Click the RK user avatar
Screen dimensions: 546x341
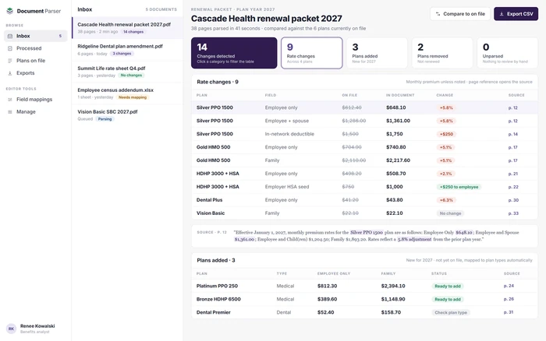11,329
